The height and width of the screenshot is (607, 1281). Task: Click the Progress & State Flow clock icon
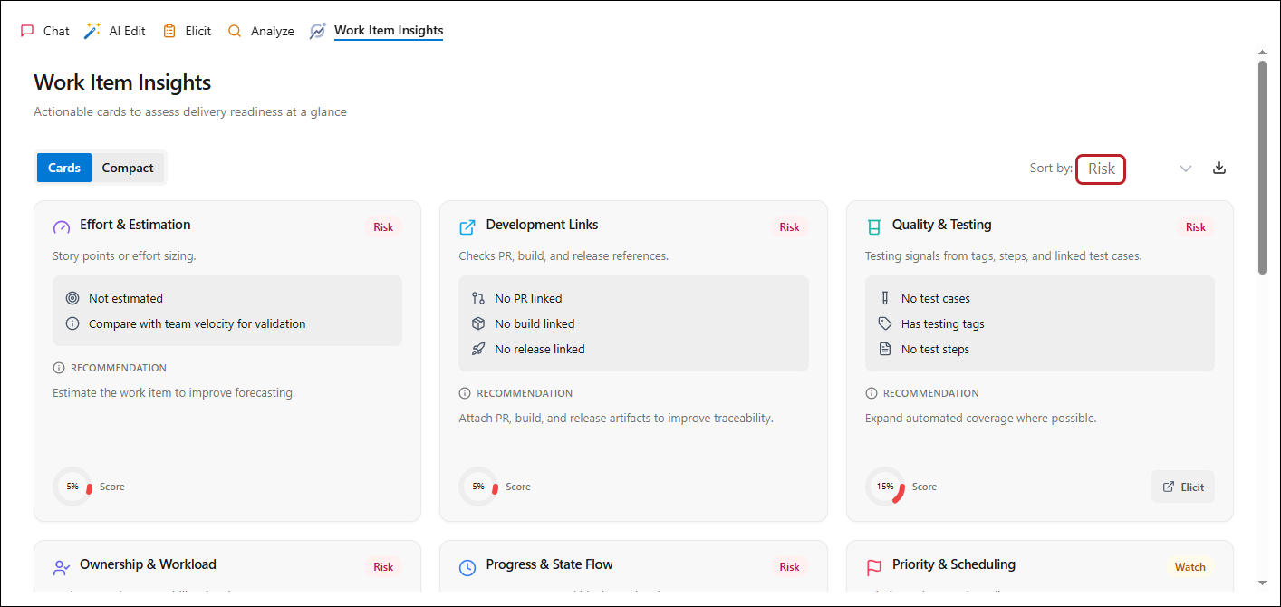467,567
